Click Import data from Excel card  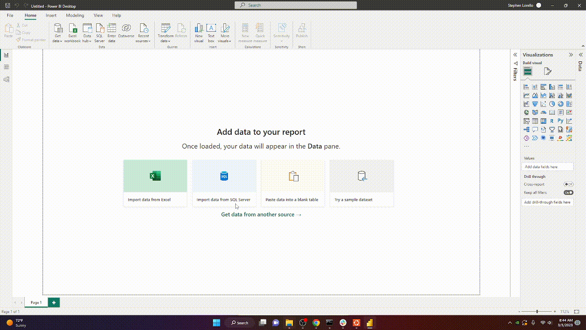[x=155, y=183]
